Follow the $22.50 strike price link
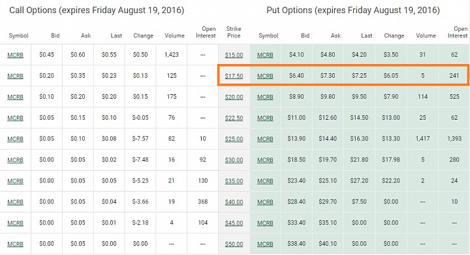Image resolution: width=470 pixels, height=255 pixels. [x=234, y=118]
